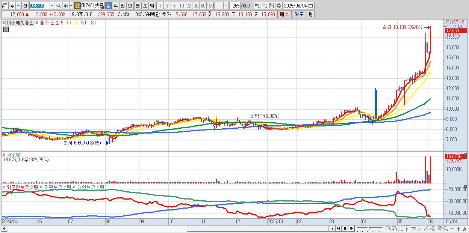The height and width of the screenshot is (233, 469).
Task: Open stock code history dropdown arrow
Action: pos(52,6)
